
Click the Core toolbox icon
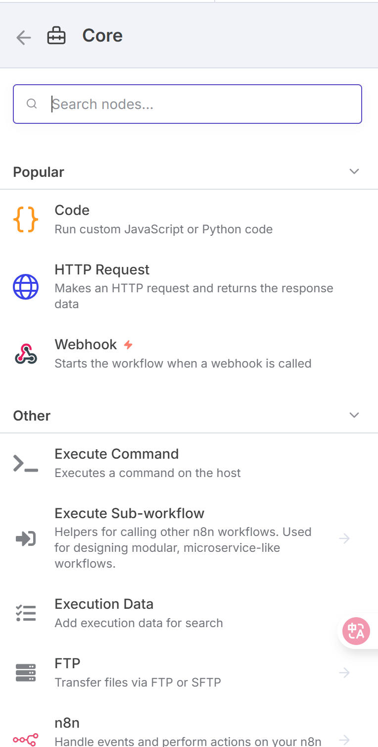[56, 36]
